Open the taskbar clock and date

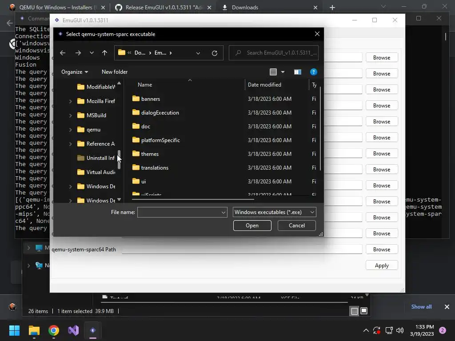[422, 330]
